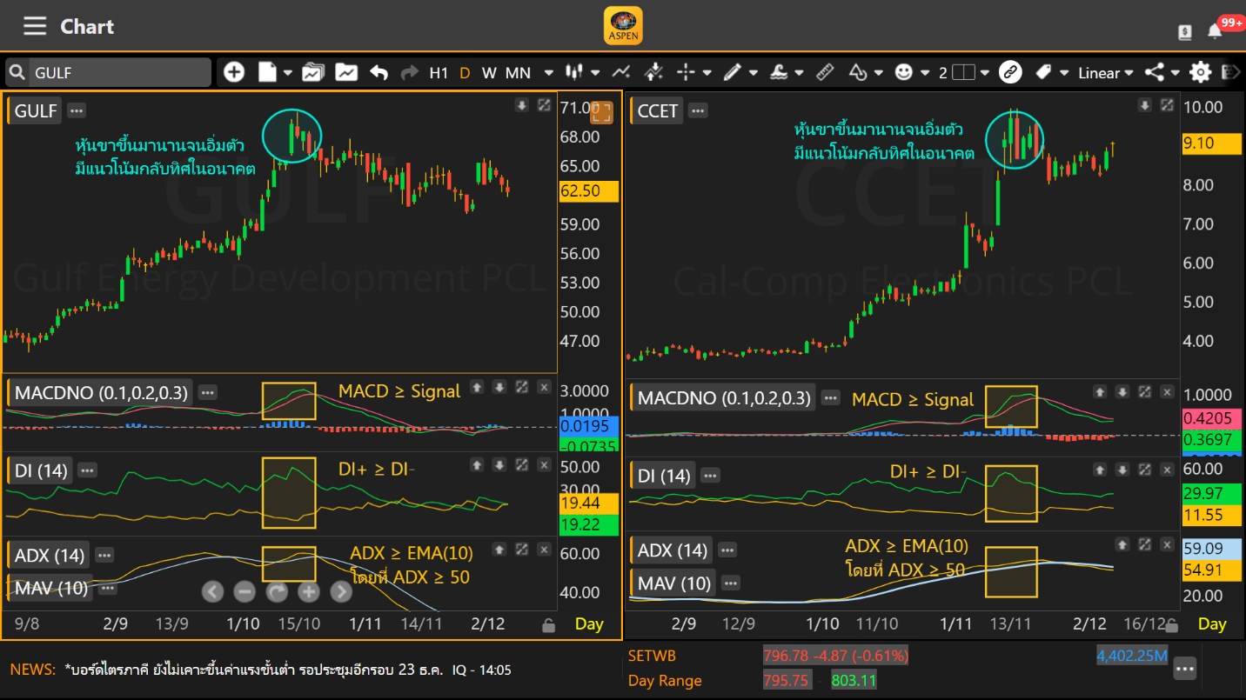Select the shapes drawing tool
The height and width of the screenshot is (700, 1246).
pos(858,72)
